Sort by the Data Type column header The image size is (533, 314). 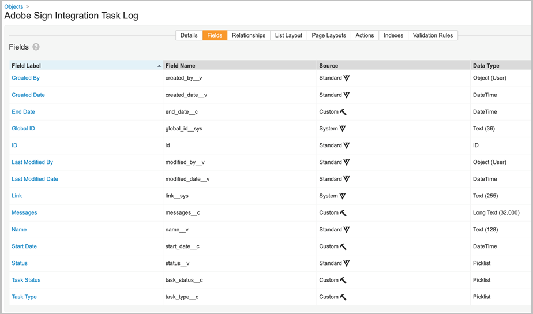pyautogui.click(x=486, y=66)
